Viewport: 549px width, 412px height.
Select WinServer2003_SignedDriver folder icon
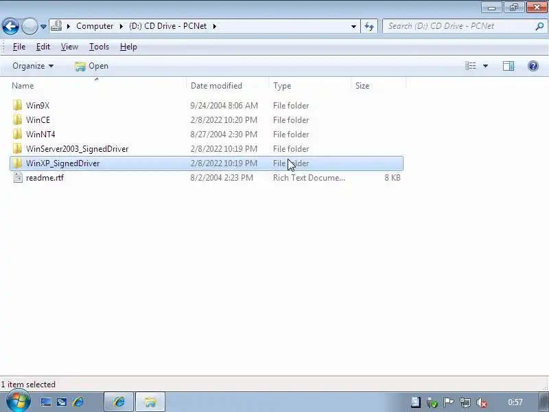[17, 148]
